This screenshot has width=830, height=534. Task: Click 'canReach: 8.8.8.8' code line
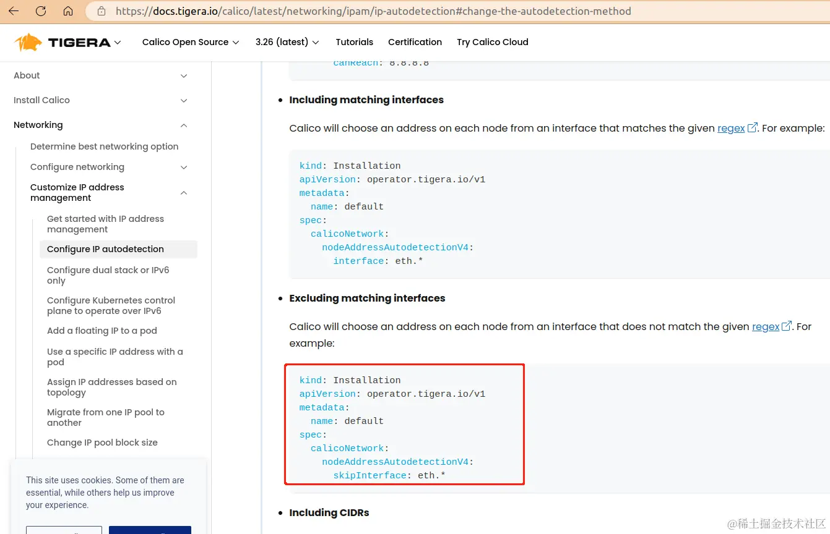click(x=381, y=63)
